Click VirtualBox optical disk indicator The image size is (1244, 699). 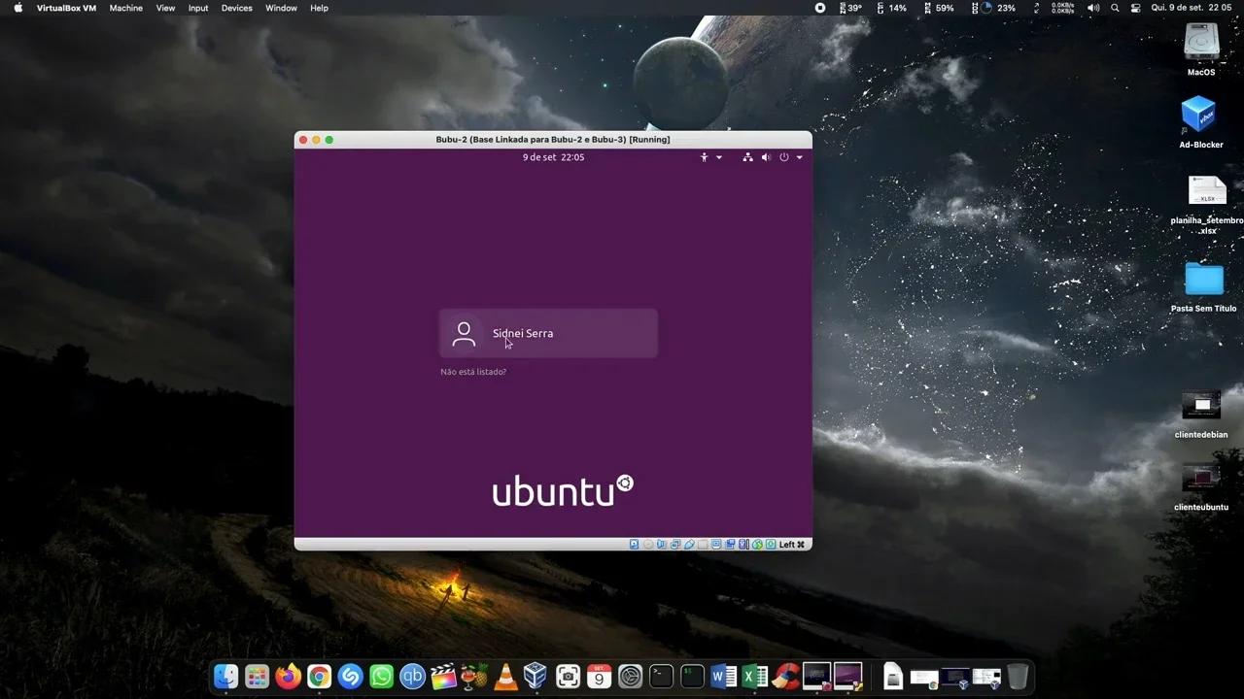tap(648, 545)
